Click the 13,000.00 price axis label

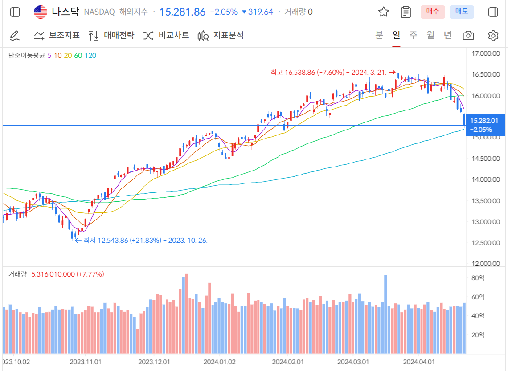click(x=486, y=222)
